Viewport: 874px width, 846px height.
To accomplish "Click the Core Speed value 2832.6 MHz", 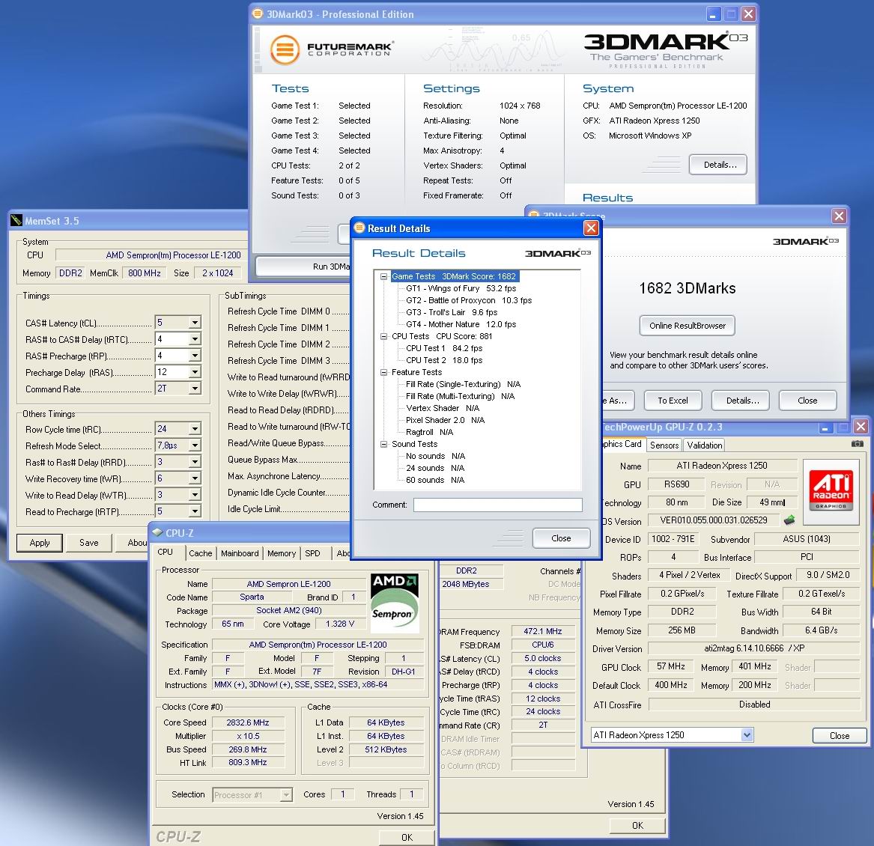I will tap(247, 722).
